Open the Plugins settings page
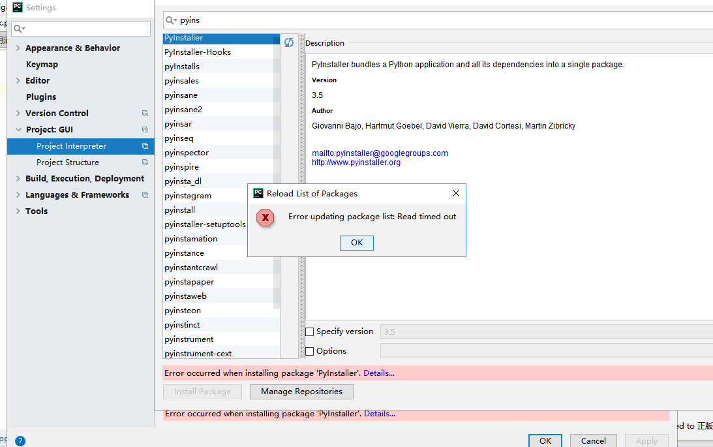713x447 pixels. click(41, 97)
